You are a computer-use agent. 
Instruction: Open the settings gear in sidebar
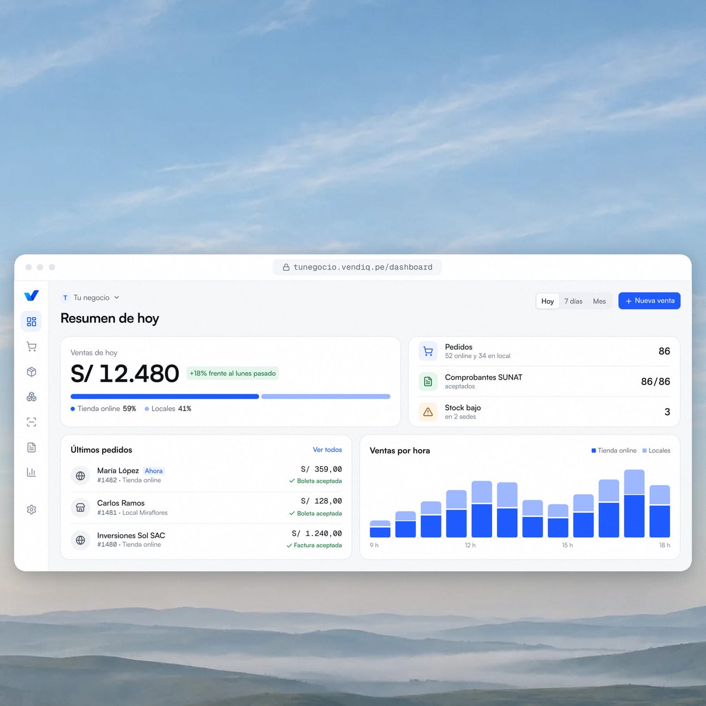31,509
